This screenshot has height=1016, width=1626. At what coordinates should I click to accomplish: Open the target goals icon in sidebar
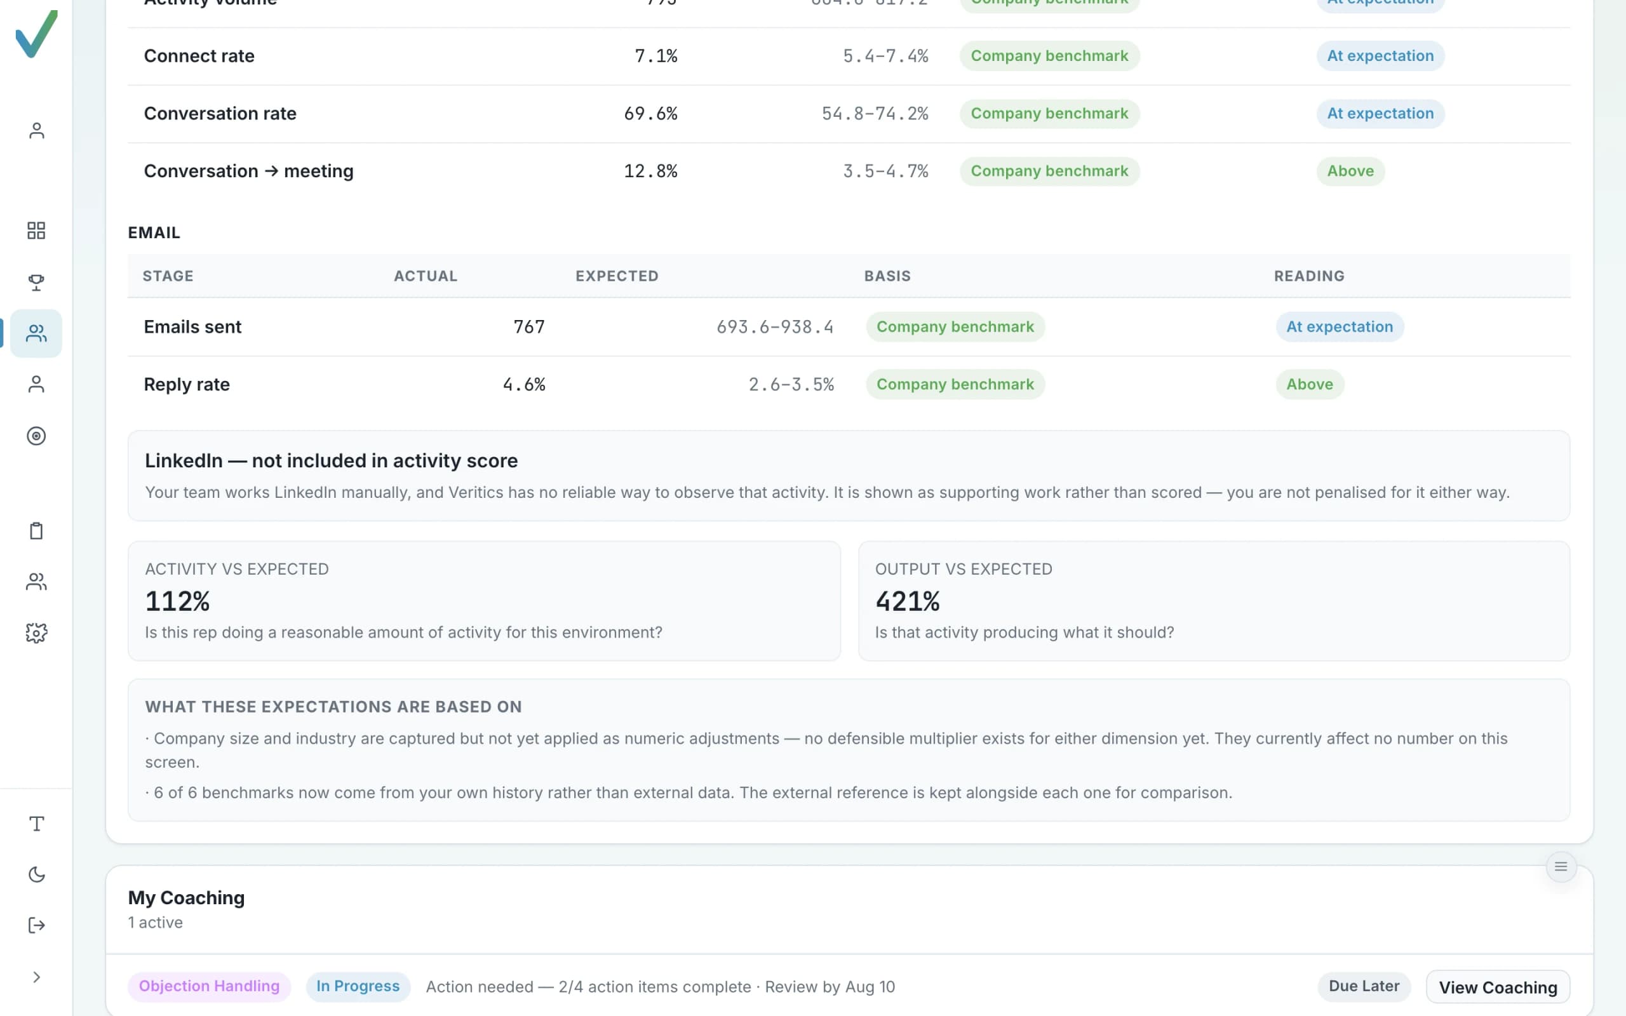[x=36, y=436]
